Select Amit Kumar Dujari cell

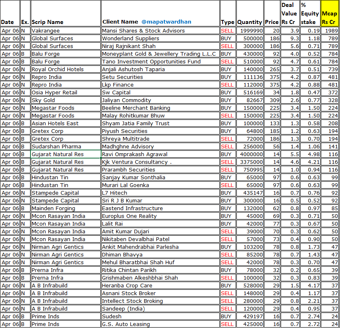tap(160, 231)
